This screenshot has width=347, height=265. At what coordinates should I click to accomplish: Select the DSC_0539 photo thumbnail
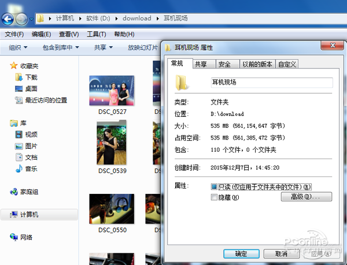[x=112, y=142]
